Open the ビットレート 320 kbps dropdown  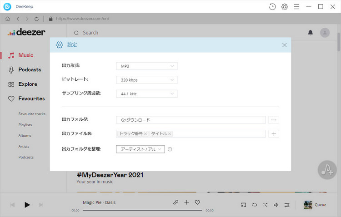pyautogui.click(x=147, y=80)
